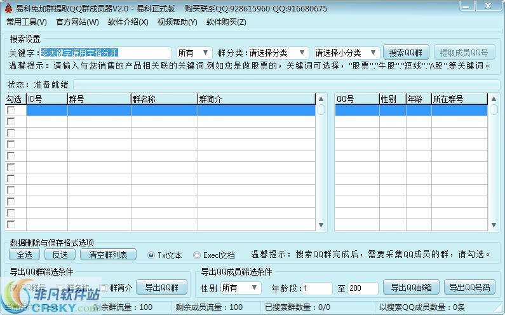505x315 pixels.
Task: Click the group list scrollbar thumb
Action: click(x=321, y=110)
